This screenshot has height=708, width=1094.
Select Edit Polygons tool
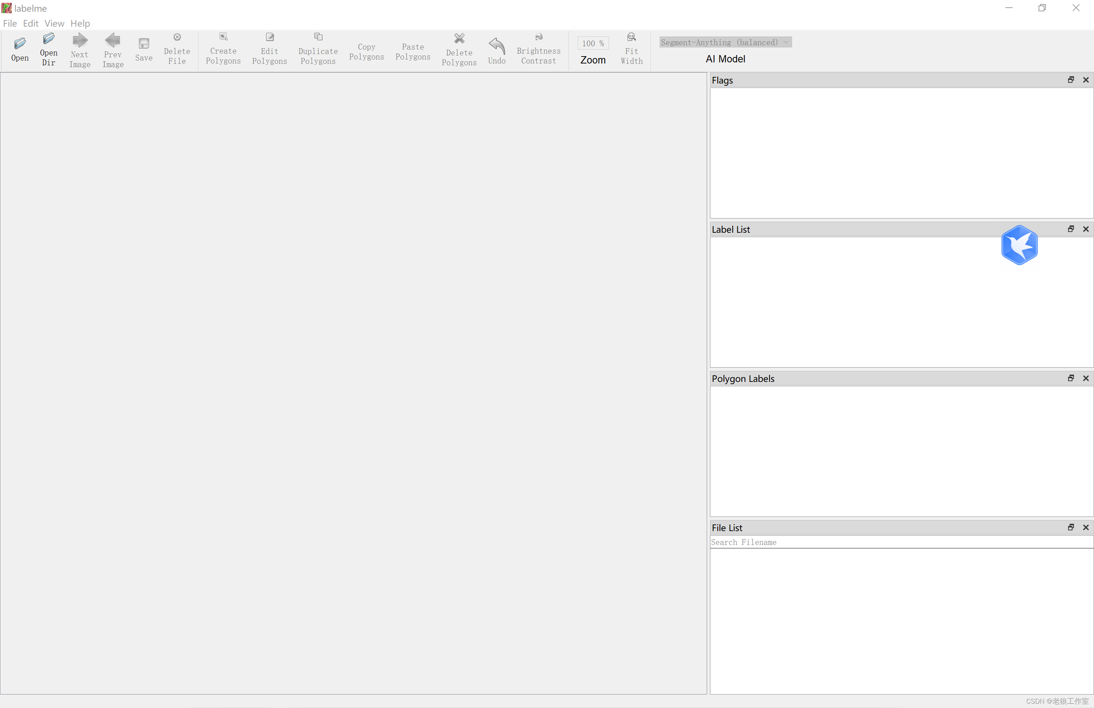pos(270,37)
